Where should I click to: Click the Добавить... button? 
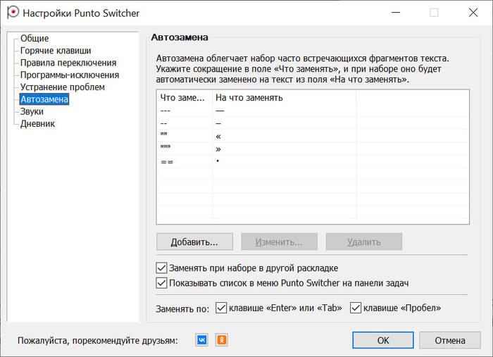click(194, 242)
